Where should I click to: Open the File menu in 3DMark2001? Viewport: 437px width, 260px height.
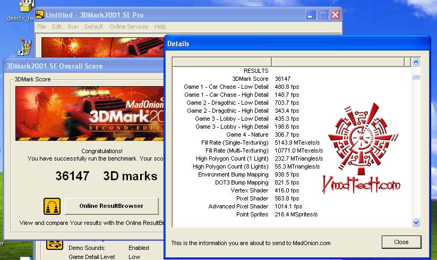pyautogui.click(x=41, y=27)
